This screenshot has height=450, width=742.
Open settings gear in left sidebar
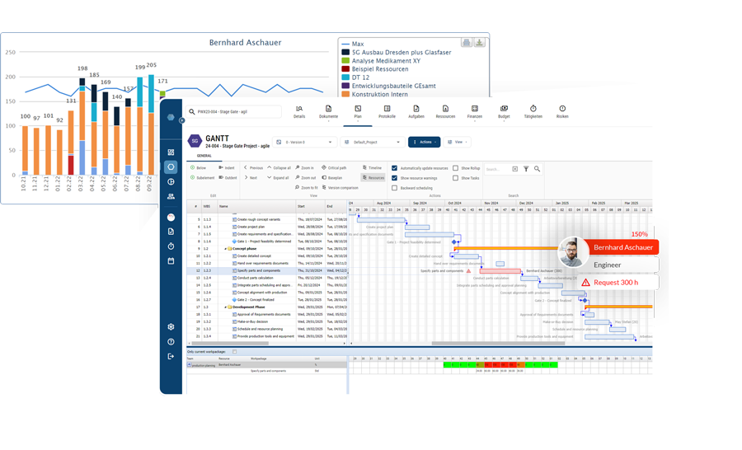(171, 327)
